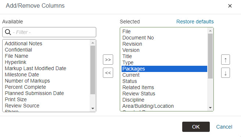Click the Selected list scroll-up arrow
This screenshot has height=137, width=241.
pos(210,31)
